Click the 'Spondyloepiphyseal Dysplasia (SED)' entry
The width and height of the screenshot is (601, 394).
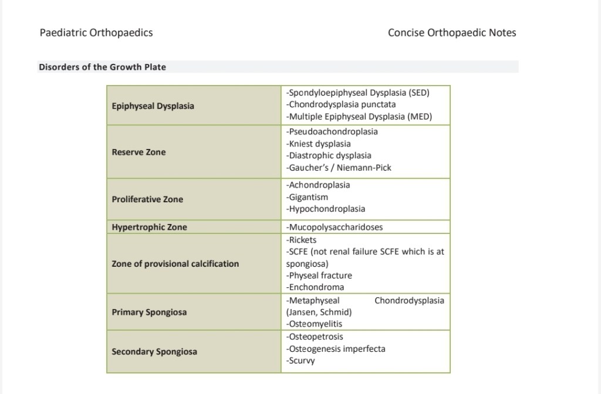coord(359,93)
